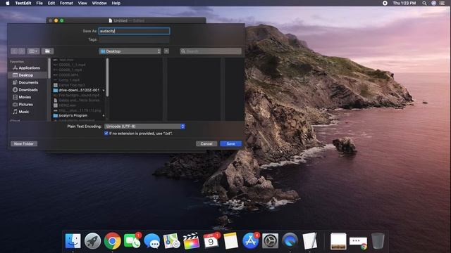Open the File menu

tap(39, 3)
